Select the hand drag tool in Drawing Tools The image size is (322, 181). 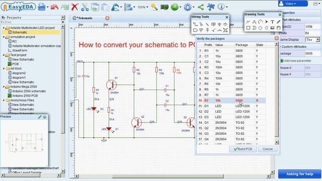click(278, 28)
